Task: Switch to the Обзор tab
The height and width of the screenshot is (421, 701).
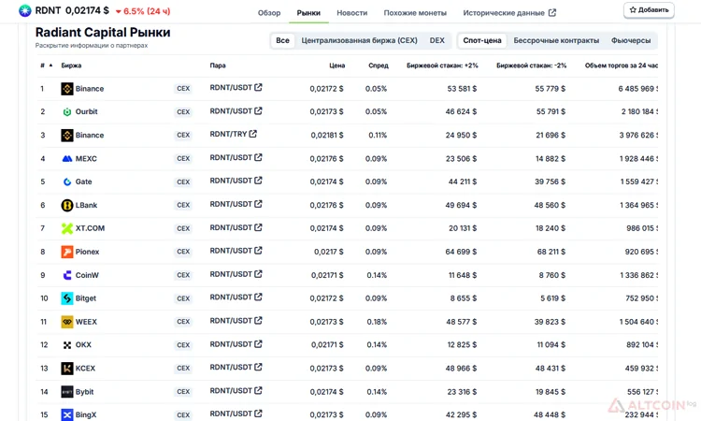Action: pyautogui.click(x=269, y=13)
